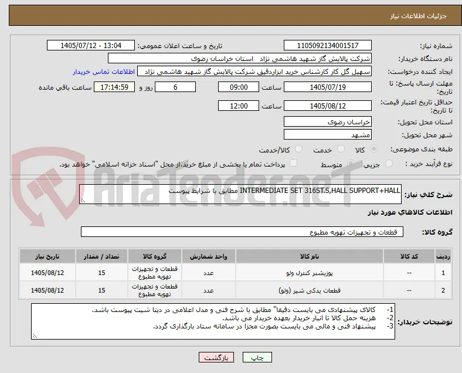Click the response deadline date 1405/07/19
The image size is (462, 373).
[x=327, y=87]
